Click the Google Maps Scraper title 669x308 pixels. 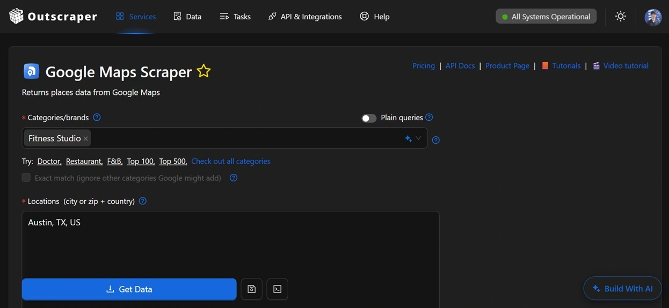click(x=119, y=72)
